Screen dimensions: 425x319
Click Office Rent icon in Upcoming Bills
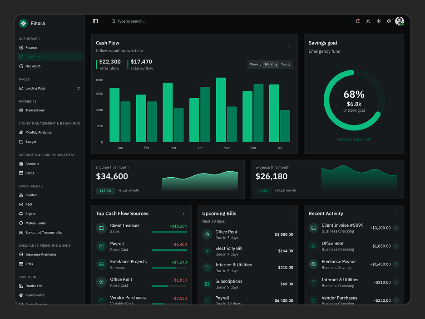208,234
